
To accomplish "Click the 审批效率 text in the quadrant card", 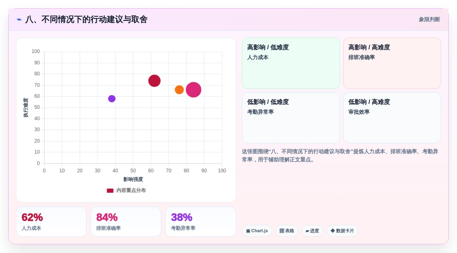I will [x=359, y=112].
